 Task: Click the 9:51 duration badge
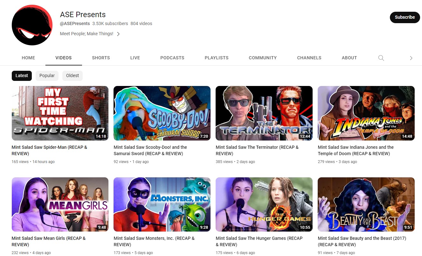tap(408, 227)
